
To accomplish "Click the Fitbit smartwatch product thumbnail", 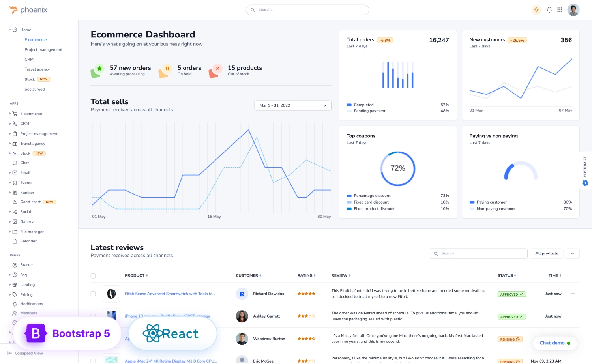I will click(111, 294).
